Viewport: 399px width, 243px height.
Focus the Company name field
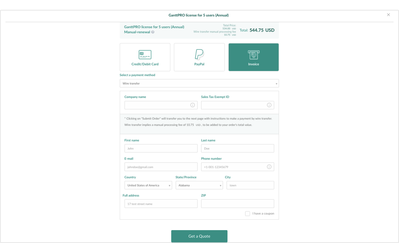(161, 105)
